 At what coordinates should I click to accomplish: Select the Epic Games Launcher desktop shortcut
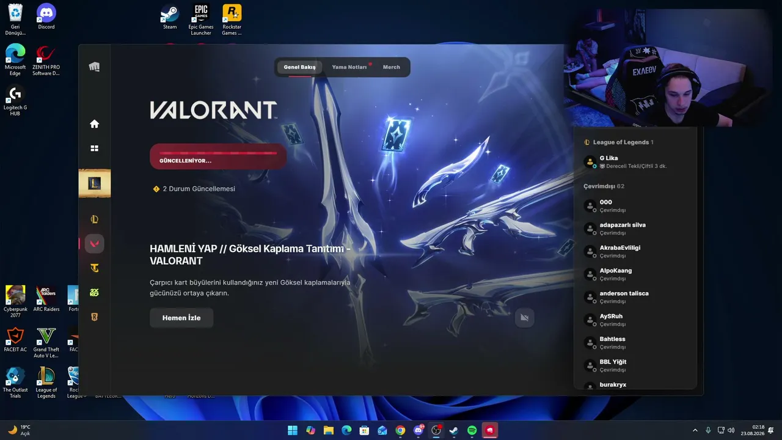point(201,20)
